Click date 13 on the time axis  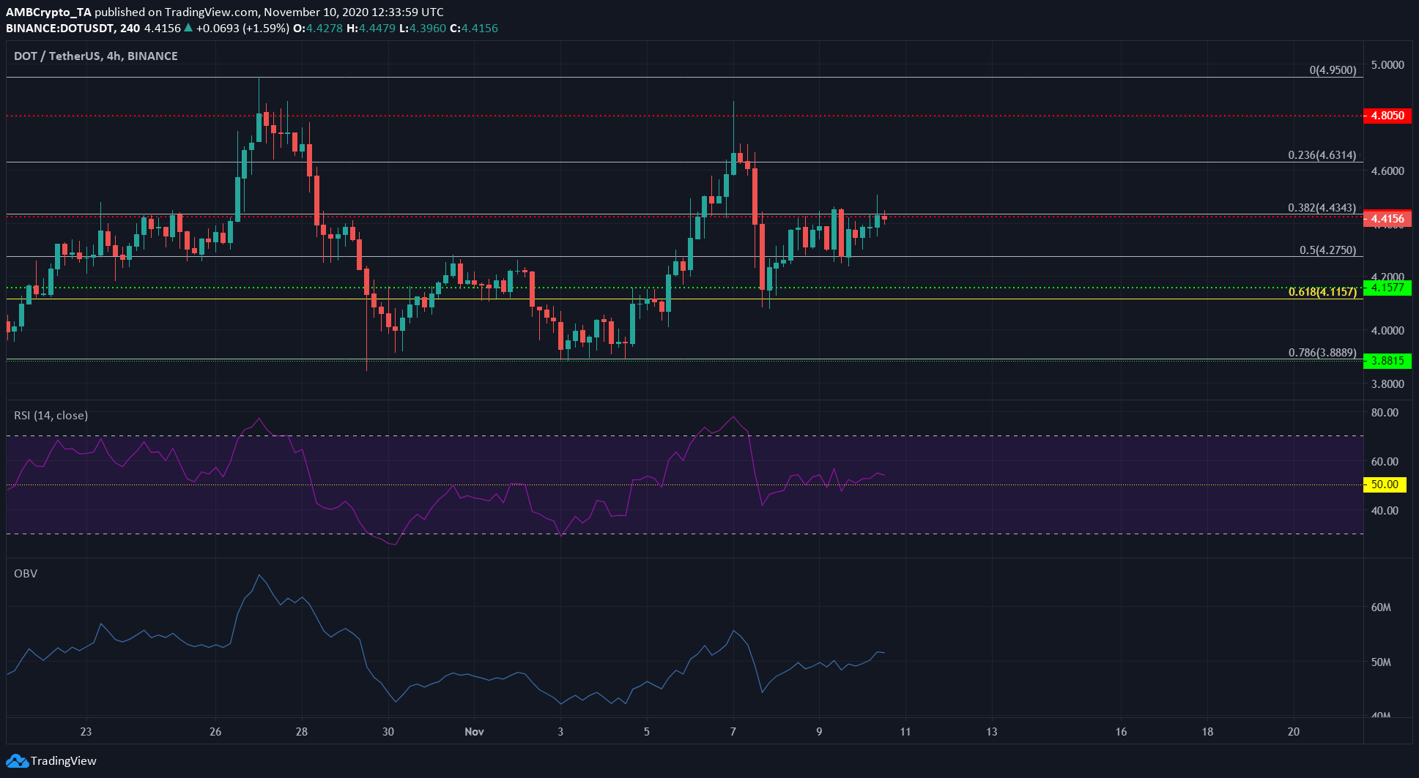tap(992, 732)
